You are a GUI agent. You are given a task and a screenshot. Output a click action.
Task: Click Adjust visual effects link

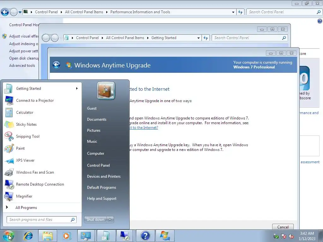pos(24,36)
